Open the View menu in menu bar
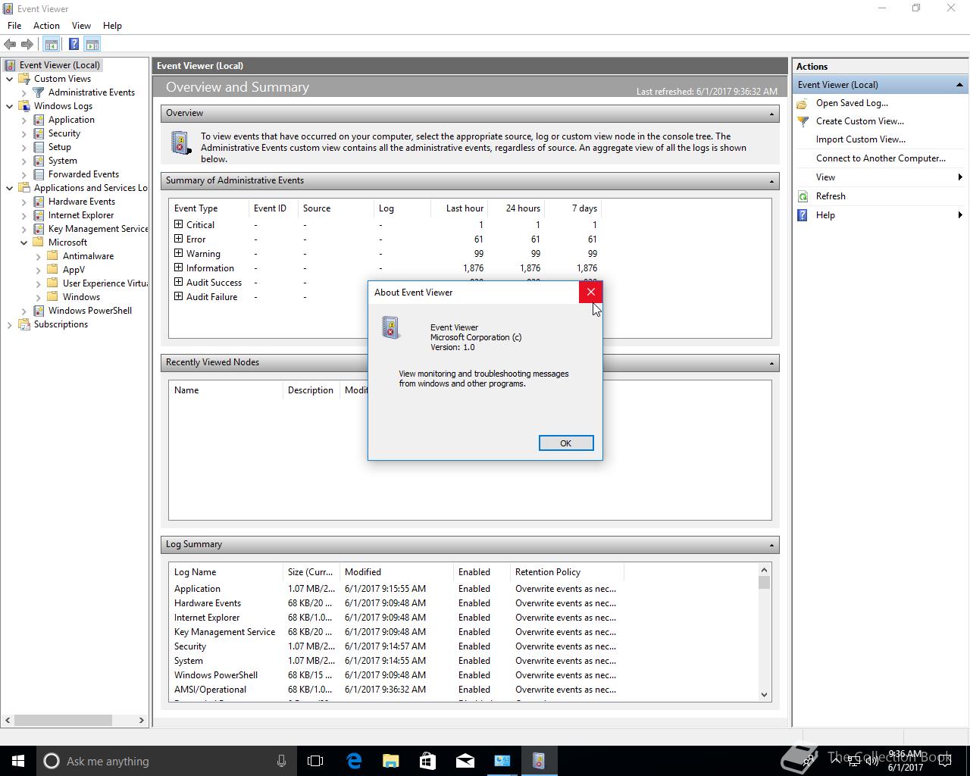Viewport: 970px width, 776px height. click(x=81, y=26)
